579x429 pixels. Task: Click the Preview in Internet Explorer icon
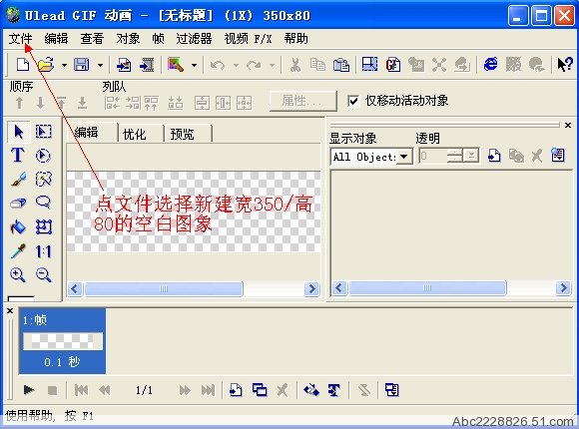490,65
